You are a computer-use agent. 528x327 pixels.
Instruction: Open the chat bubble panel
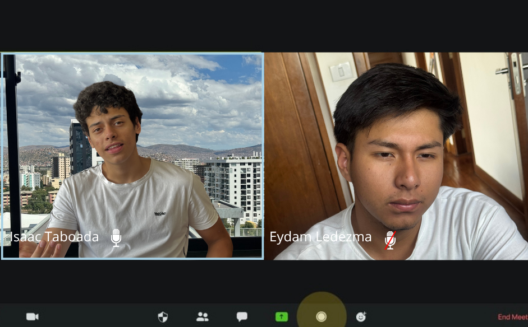tap(242, 317)
